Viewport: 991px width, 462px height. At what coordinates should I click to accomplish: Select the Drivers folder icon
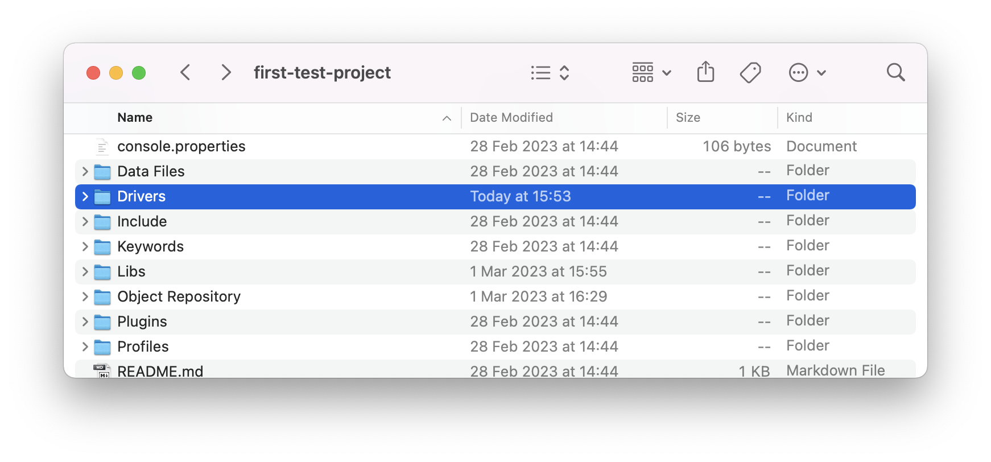102,196
